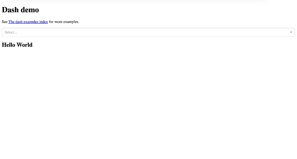
Task: Focus the empty middle of the dropdown box
Action: [x=145, y=32]
